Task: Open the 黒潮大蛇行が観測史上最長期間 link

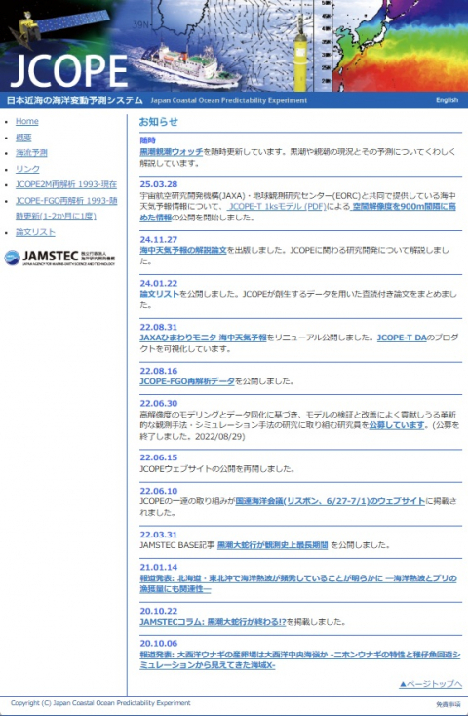Action: [273, 545]
